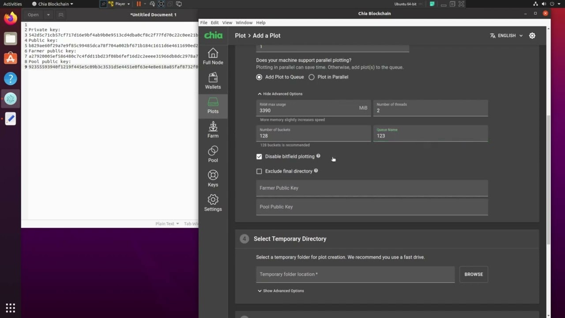Open Settings in Chia sidebar
565x318 pixels.
213,203
